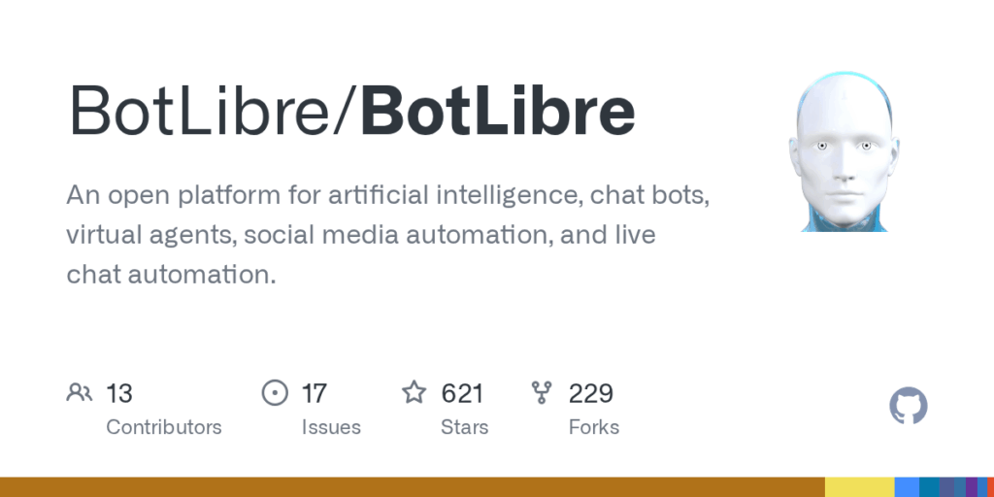
Task: Click the yellow segment of language bar
Action: [x=860, y=487]
